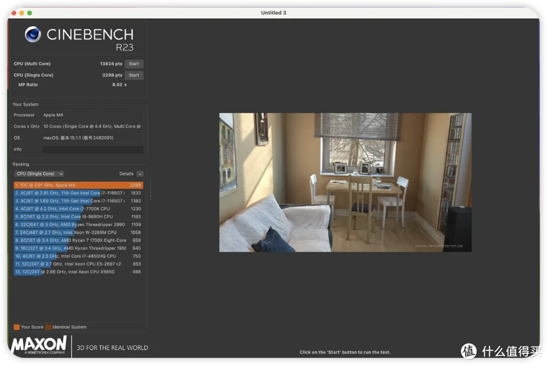
Task: Click the green macOS zoom window button
Action: click(29, 13)
